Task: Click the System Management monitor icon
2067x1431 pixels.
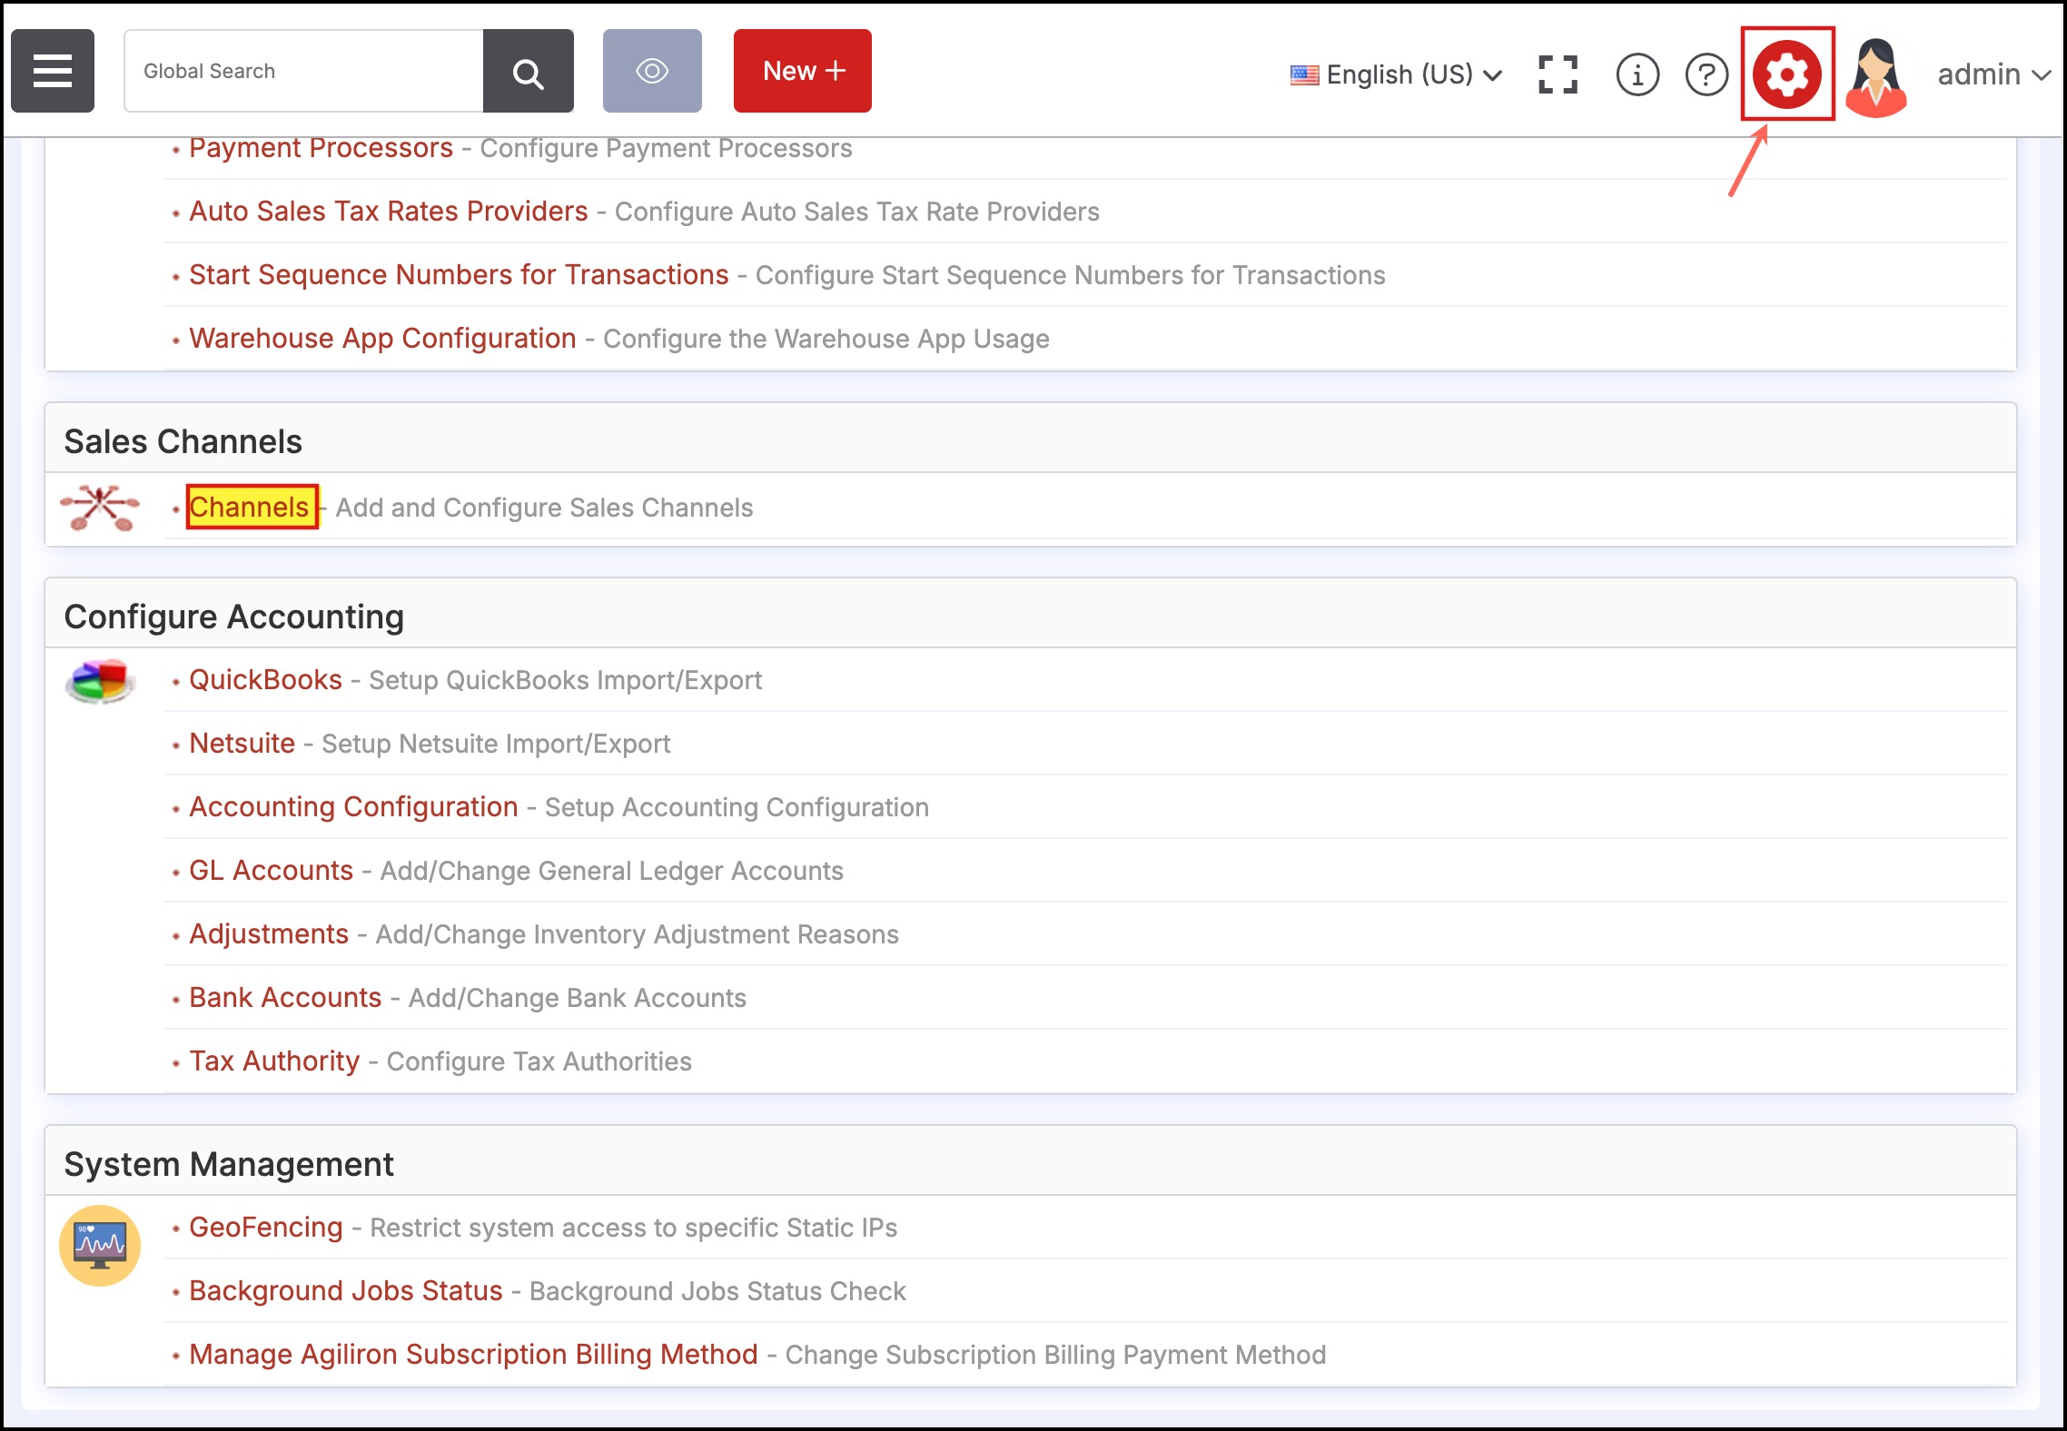Action: click(x=100, y=1245)
